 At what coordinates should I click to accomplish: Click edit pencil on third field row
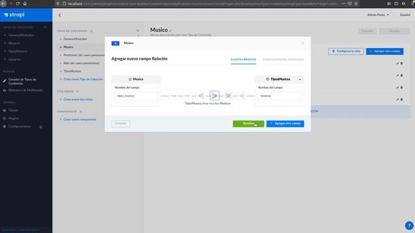(397, 87)
